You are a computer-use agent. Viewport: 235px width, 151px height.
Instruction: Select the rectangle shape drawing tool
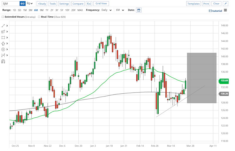[4, 37]
